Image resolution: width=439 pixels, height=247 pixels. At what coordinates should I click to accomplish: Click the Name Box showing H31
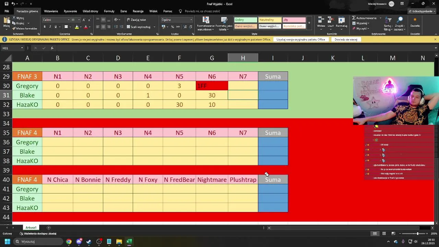(13, 48)
